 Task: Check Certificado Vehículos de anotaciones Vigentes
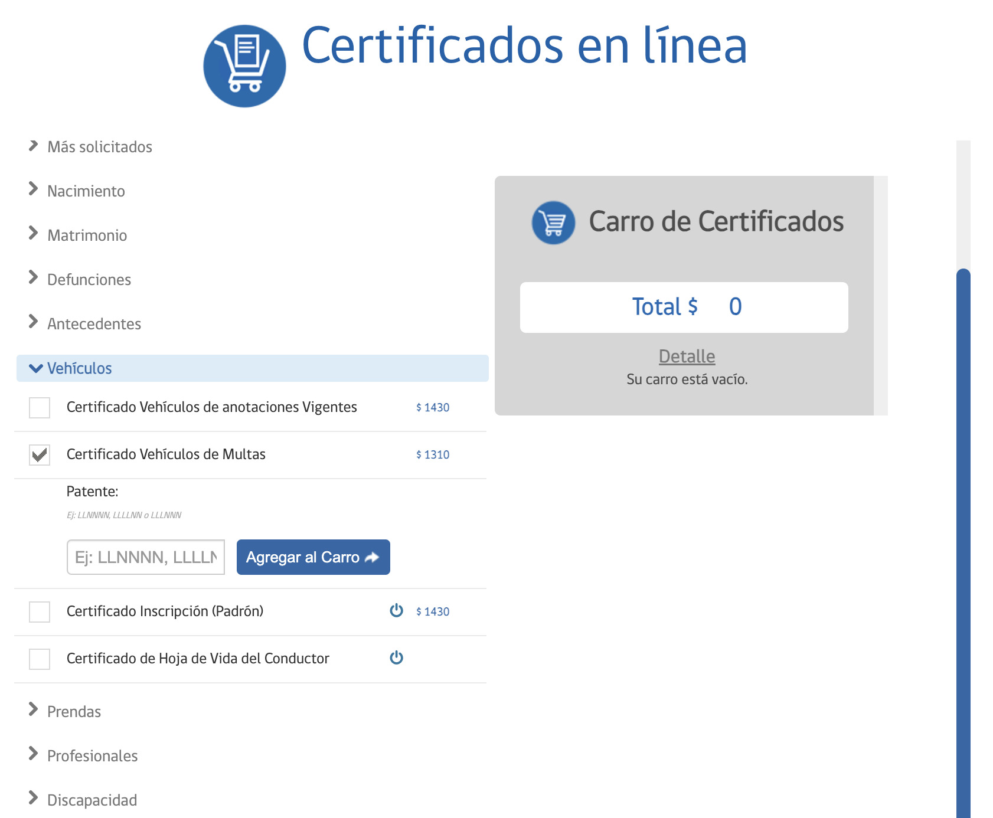pos(39,407)
